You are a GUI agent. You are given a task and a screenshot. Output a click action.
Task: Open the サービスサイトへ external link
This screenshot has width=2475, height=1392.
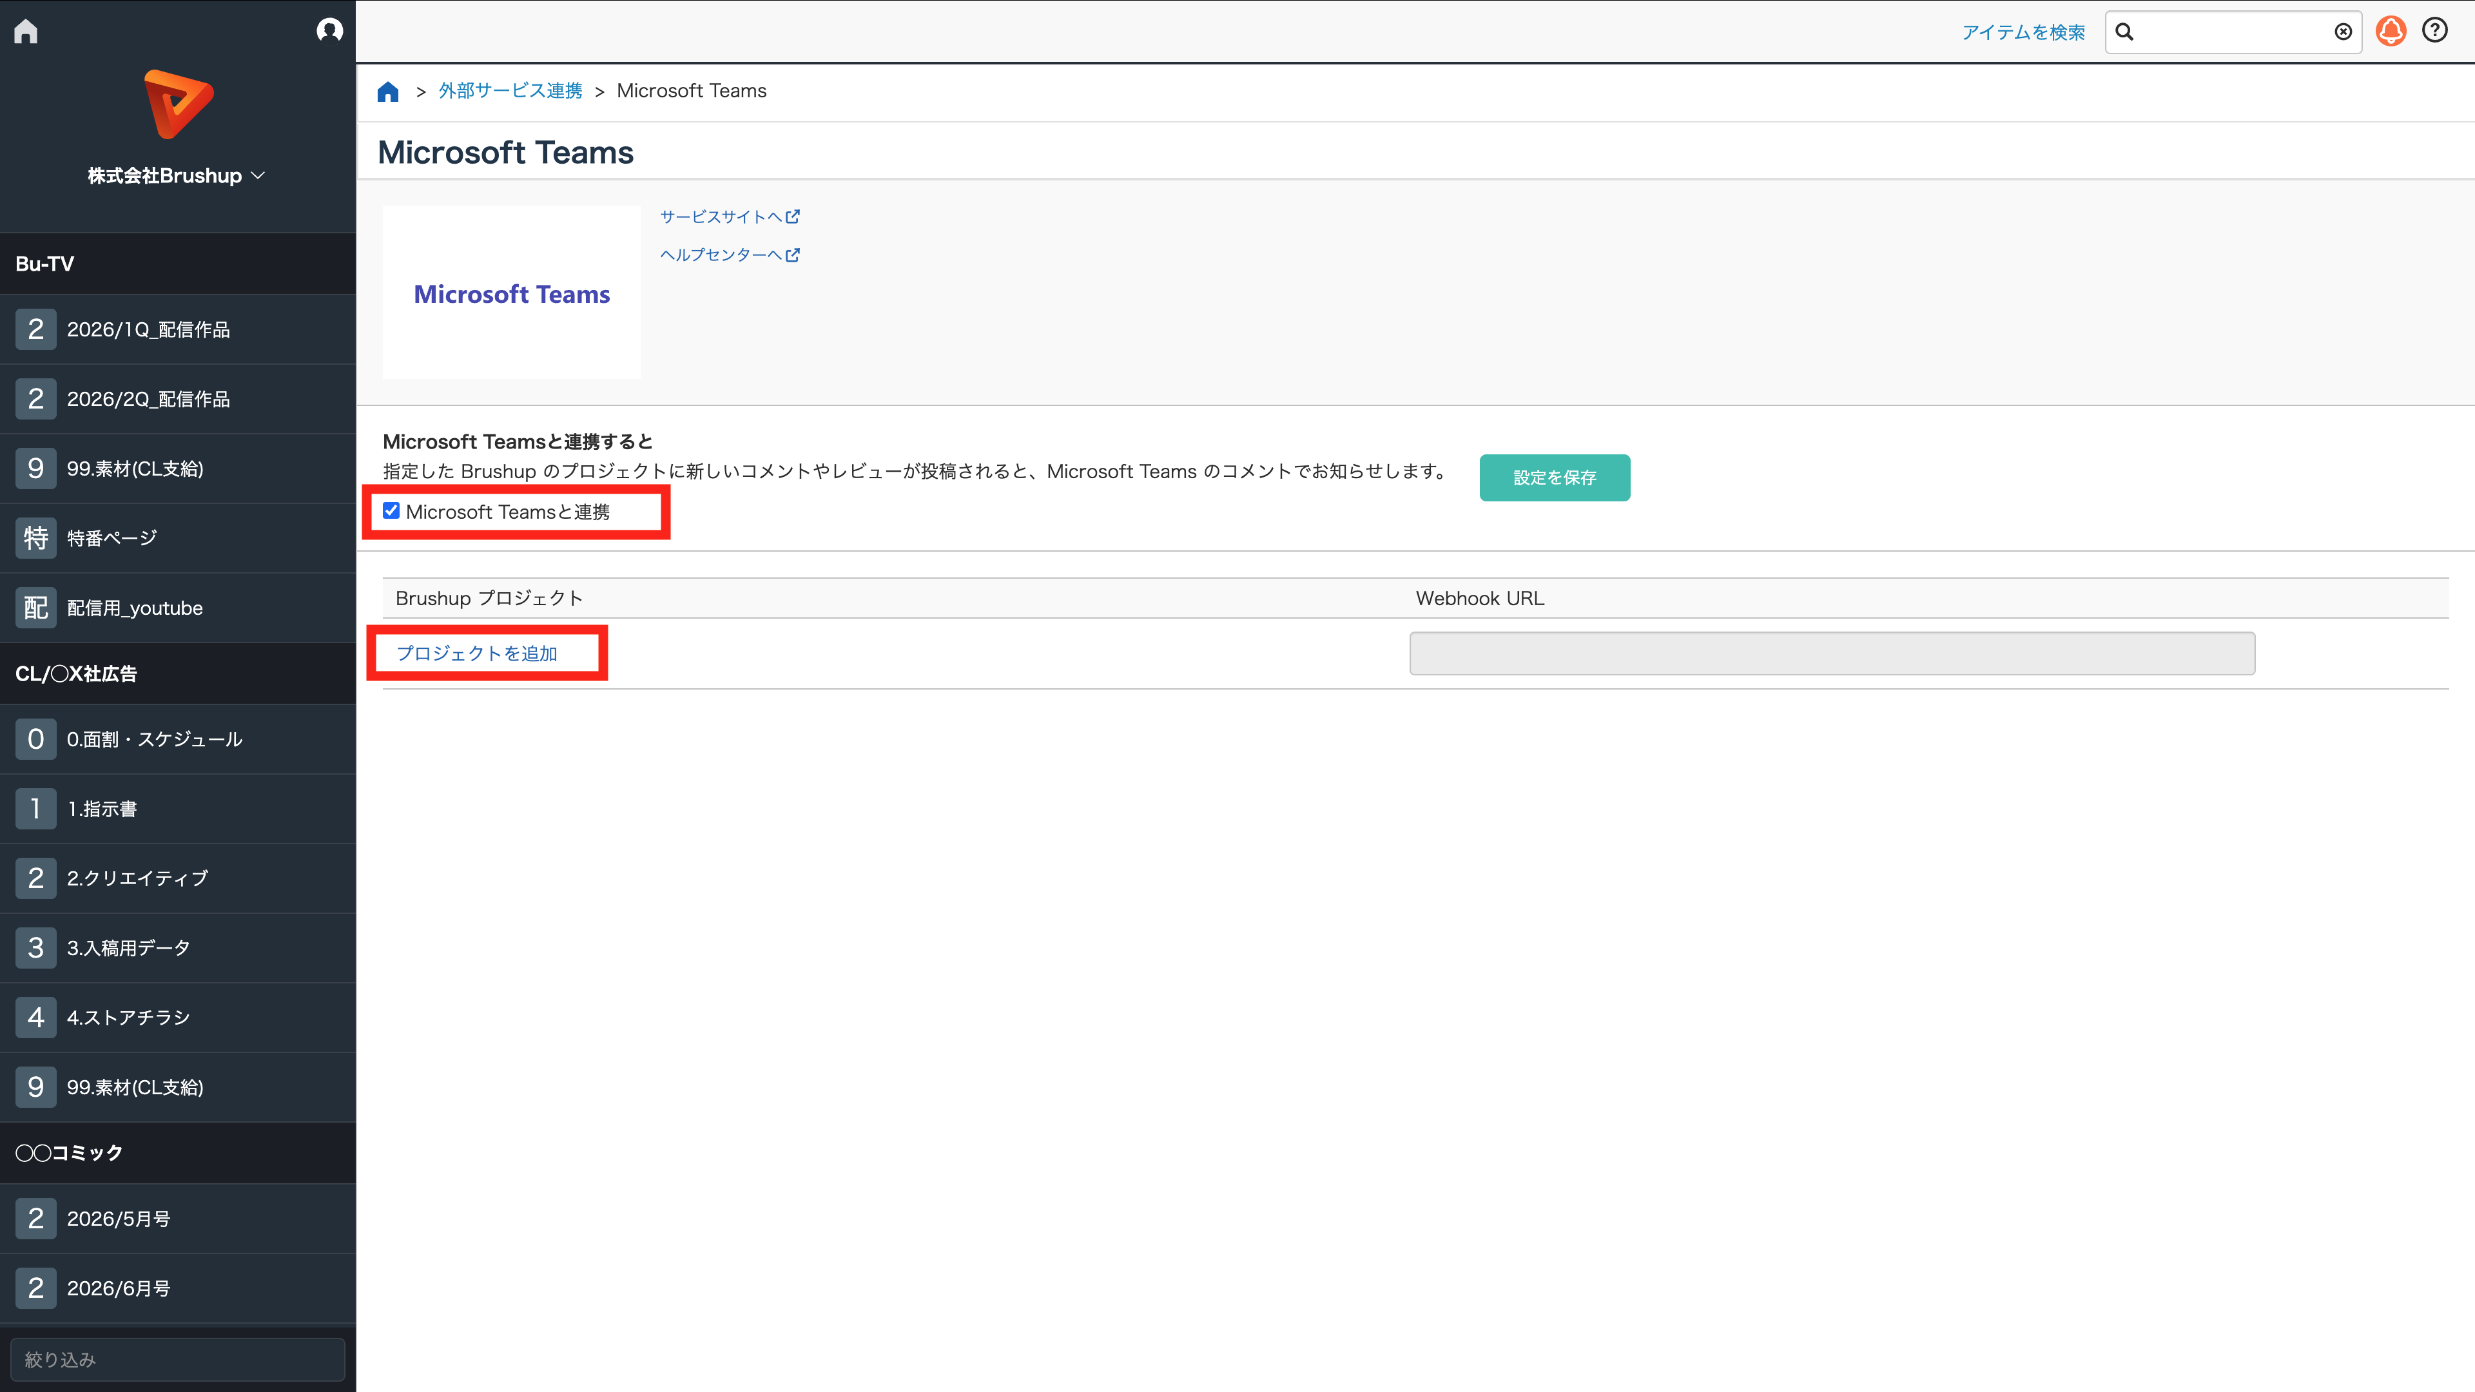click(x=730, y=217)
